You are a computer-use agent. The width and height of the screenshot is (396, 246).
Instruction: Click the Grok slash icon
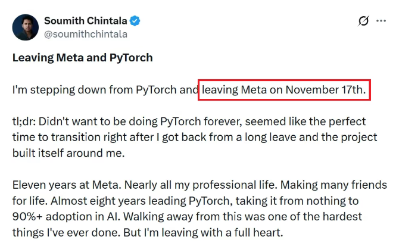coord(363,21)
